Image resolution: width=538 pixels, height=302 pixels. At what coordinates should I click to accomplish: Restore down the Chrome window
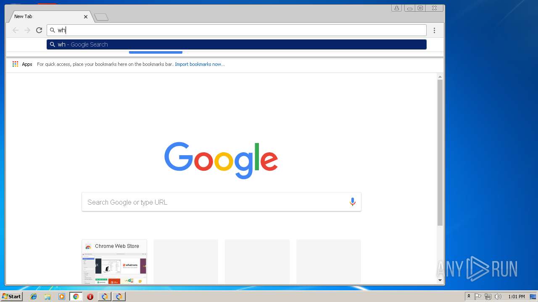click(420, 8)
